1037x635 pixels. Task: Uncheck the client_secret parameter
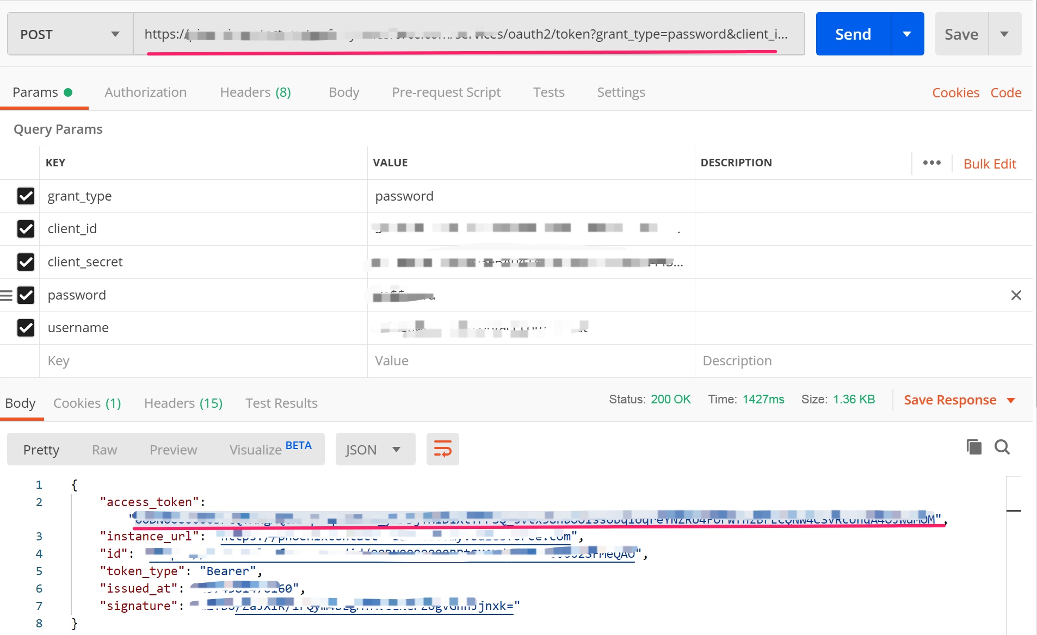pos(26,262)
